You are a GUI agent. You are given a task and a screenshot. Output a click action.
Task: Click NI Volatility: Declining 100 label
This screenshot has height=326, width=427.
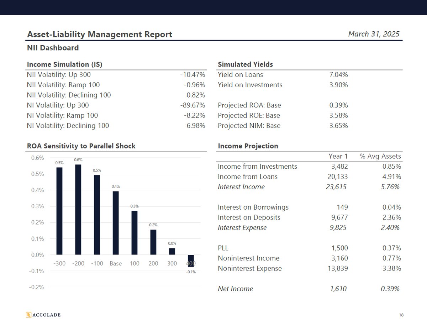tap(68, 126)
